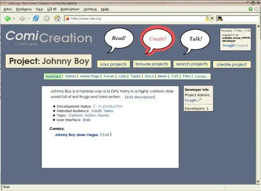
Task: Click the hvaglin username in login box
Action: pos(229,46)
